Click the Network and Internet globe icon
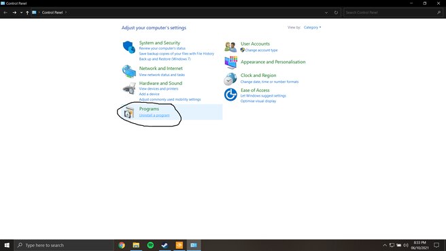This screenshot has height=251, width=446. pos(129,71)
